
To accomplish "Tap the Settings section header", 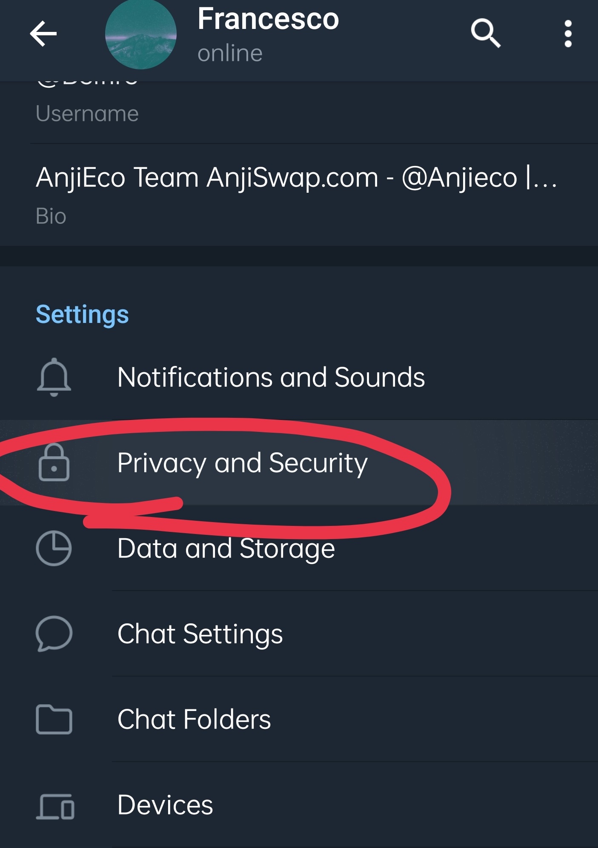I will point(82,314).
